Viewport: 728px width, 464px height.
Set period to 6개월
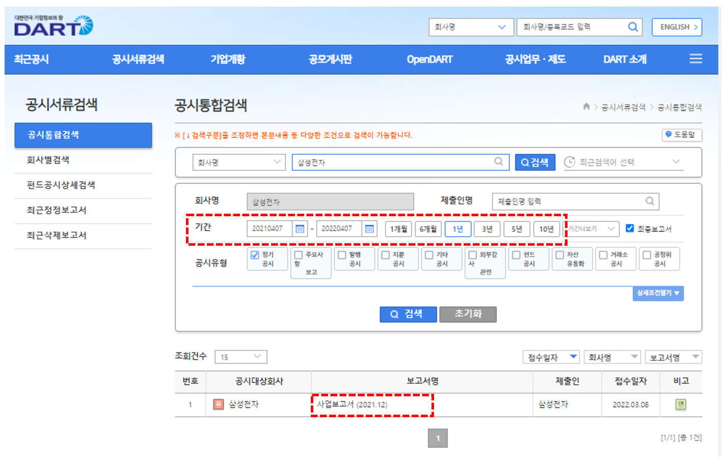pos(428,229)
